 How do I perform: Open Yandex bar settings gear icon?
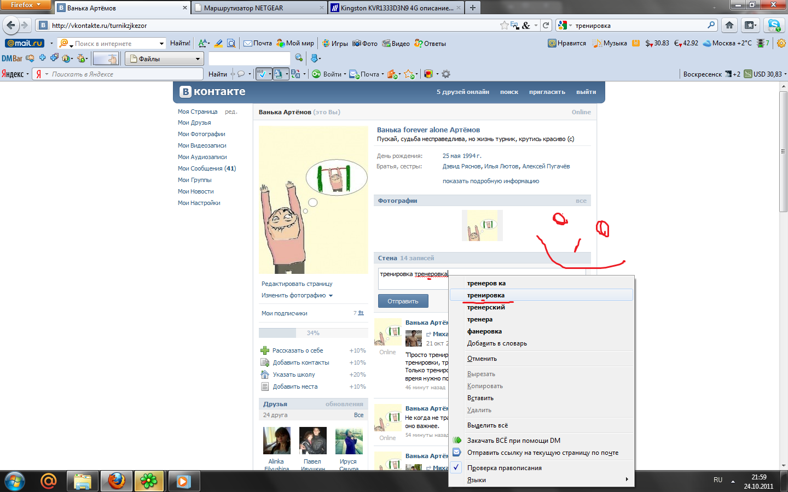pyautogui.click(x=446, y=74)
